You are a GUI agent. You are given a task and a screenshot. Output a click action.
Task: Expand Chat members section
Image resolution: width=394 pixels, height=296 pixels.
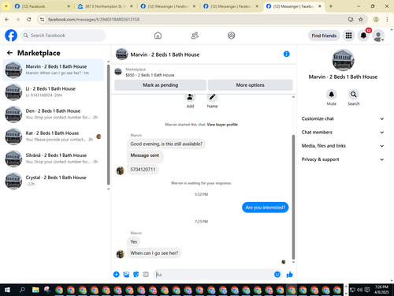point(343,133)
